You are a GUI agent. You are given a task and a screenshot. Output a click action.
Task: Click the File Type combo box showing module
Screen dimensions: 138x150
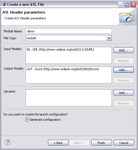coord(69,38)
